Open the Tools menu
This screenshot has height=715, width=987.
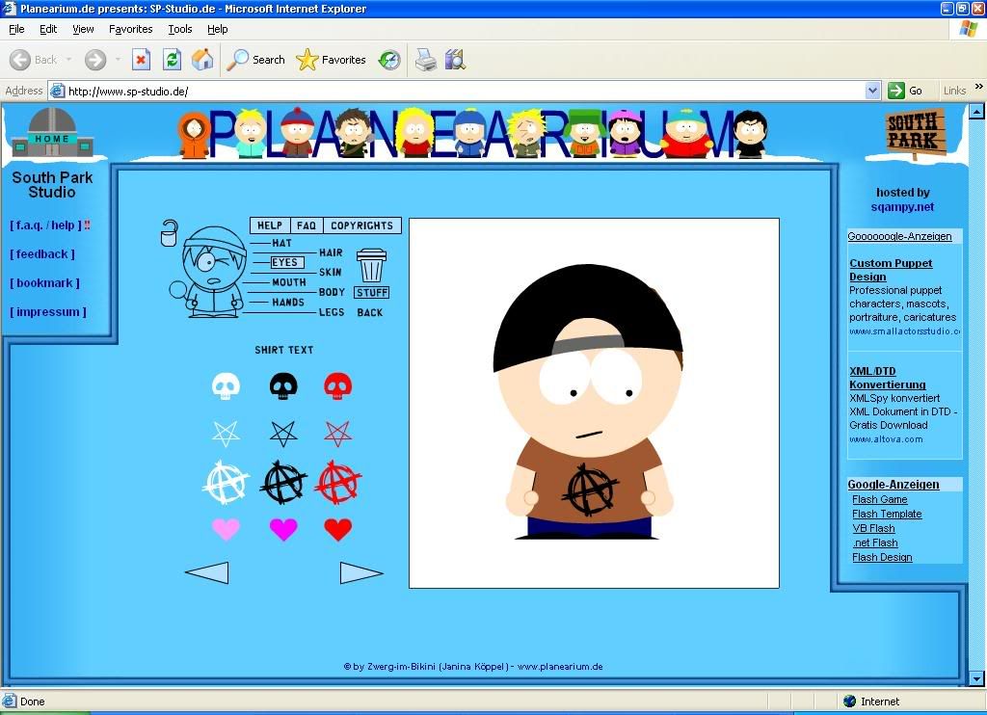click(180, 29)
